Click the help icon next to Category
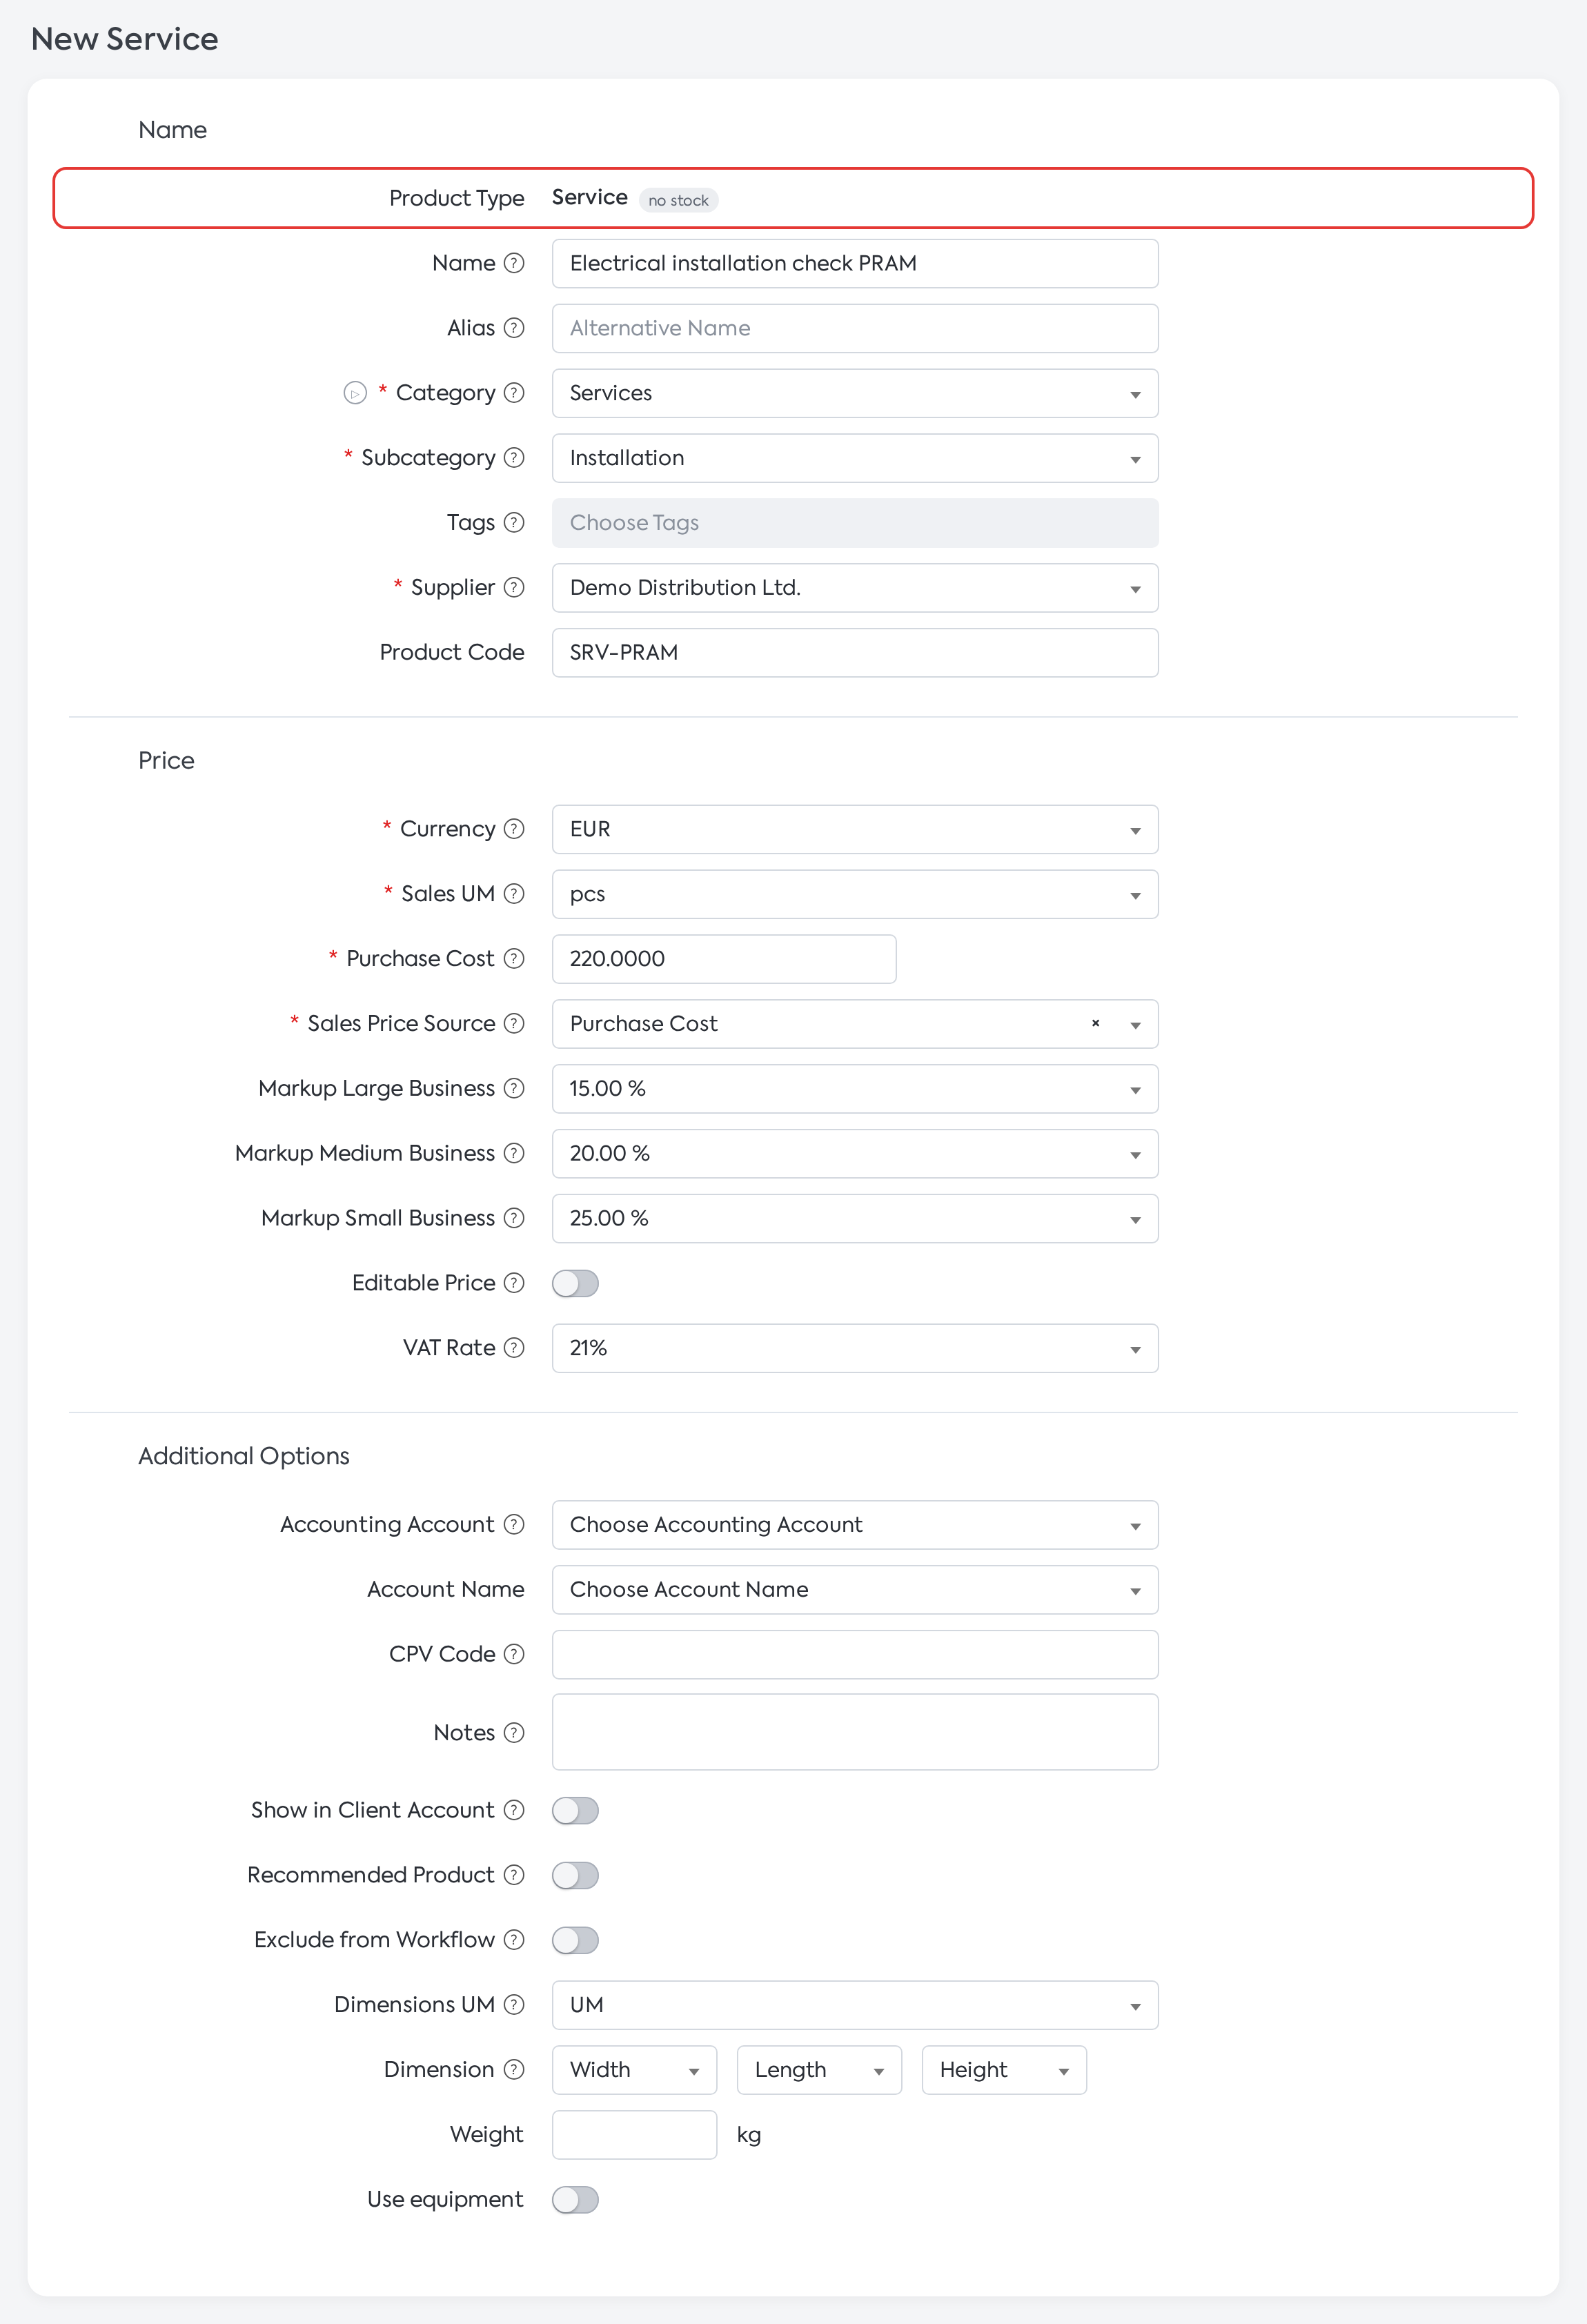 [x=514, y=393]
